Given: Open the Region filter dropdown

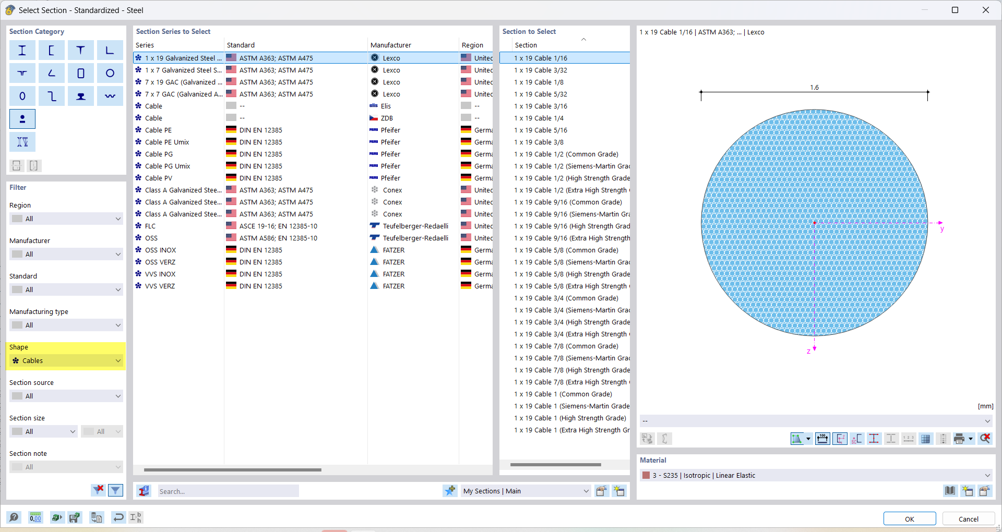Looking at the screenshot, I should [x=66, y=219].
